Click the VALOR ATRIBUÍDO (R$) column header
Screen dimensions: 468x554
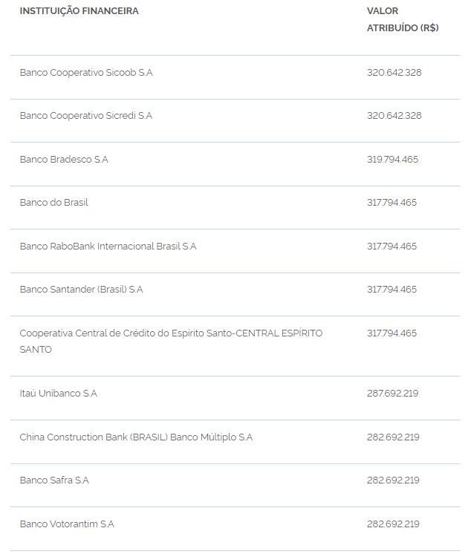coord(403,19)
